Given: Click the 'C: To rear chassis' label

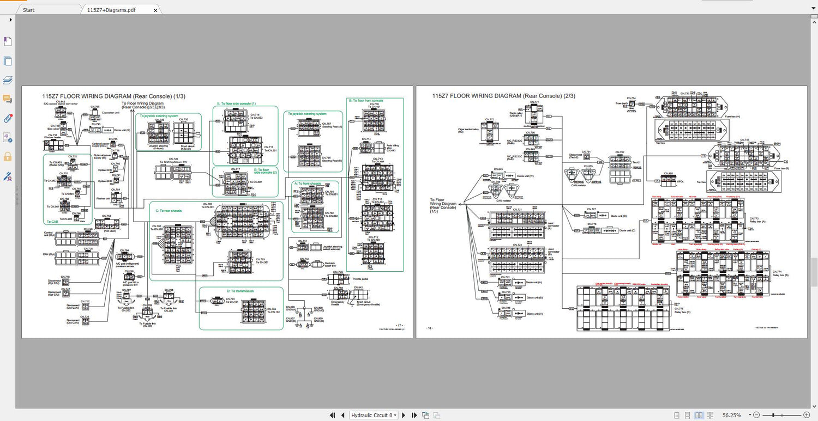Looking at the screenshot, I should [x=169, y=210].
